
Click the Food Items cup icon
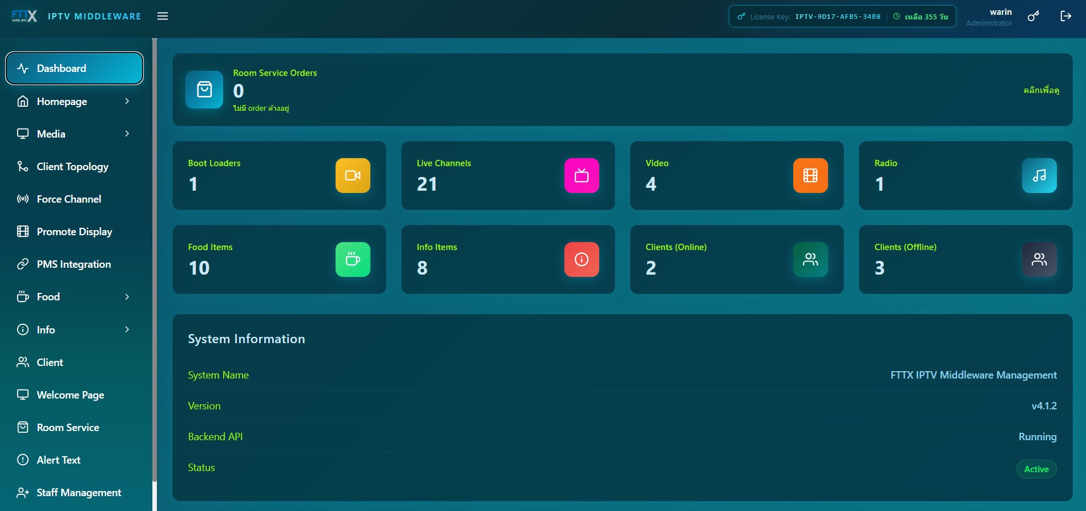(353, 259)
